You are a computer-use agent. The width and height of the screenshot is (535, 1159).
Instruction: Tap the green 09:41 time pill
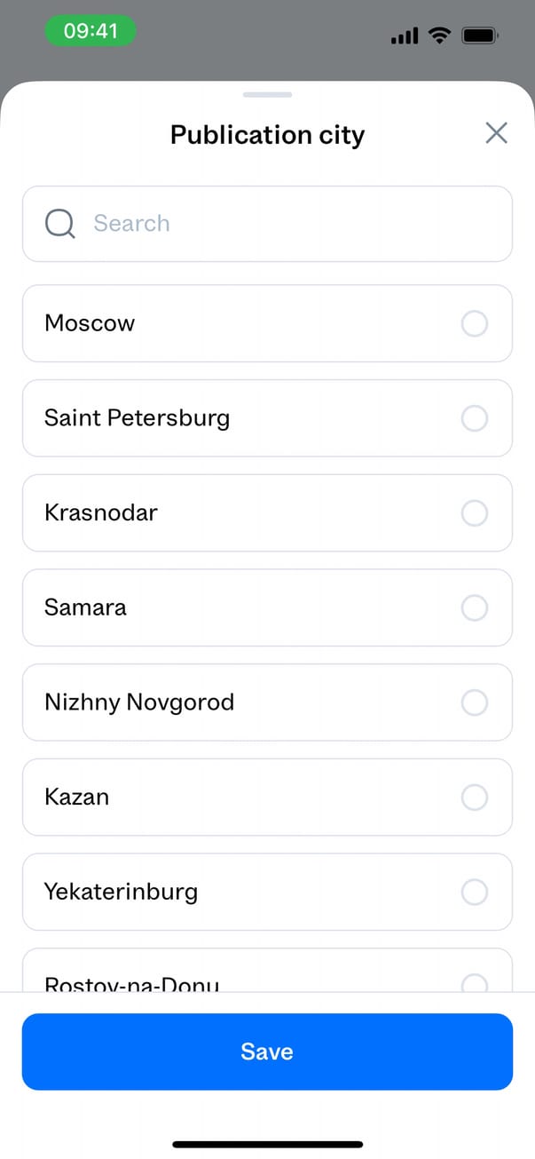[90, 32]
